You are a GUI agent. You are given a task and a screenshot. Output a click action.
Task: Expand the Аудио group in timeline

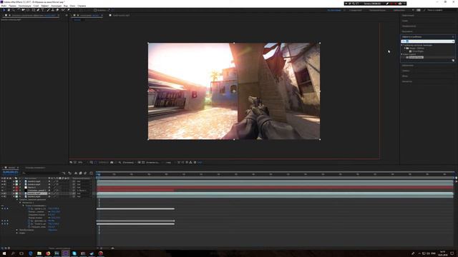[17, 233]
